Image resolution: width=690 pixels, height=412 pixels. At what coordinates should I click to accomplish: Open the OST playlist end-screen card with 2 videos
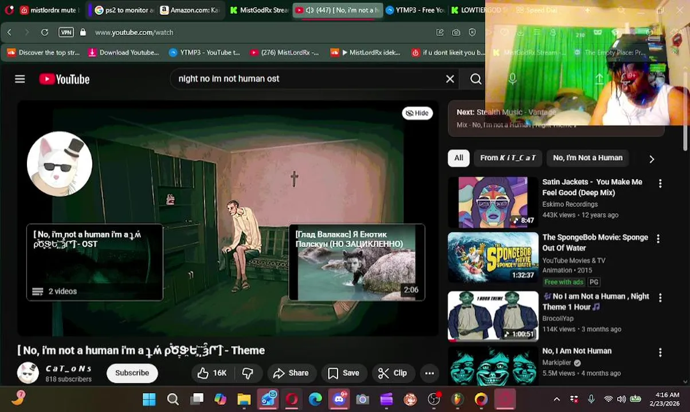(95, 263)
